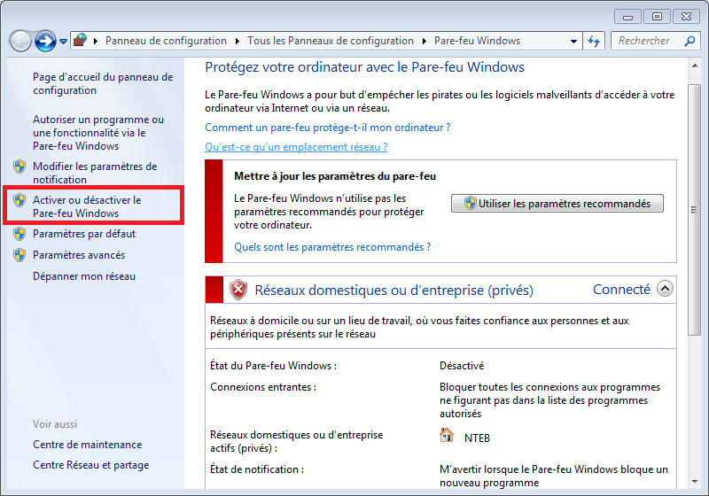Open Paramètres par défaut link
Viewport: 709px width, 496px height.
[x=84, y=234]
